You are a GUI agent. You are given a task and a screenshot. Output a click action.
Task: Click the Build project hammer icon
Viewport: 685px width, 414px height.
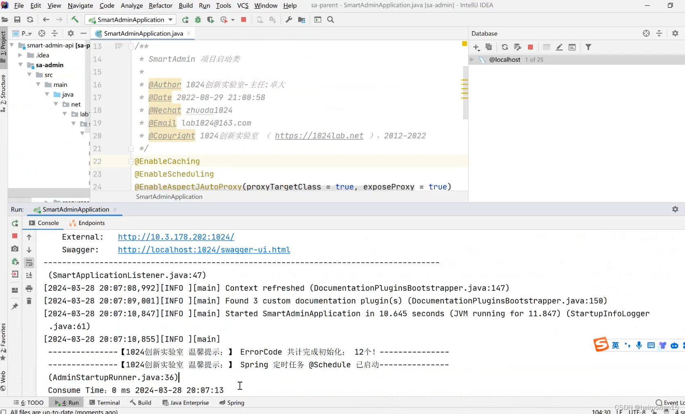[75, 20]
